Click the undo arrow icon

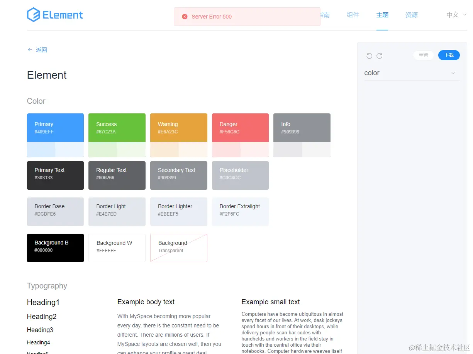(369, 56)
